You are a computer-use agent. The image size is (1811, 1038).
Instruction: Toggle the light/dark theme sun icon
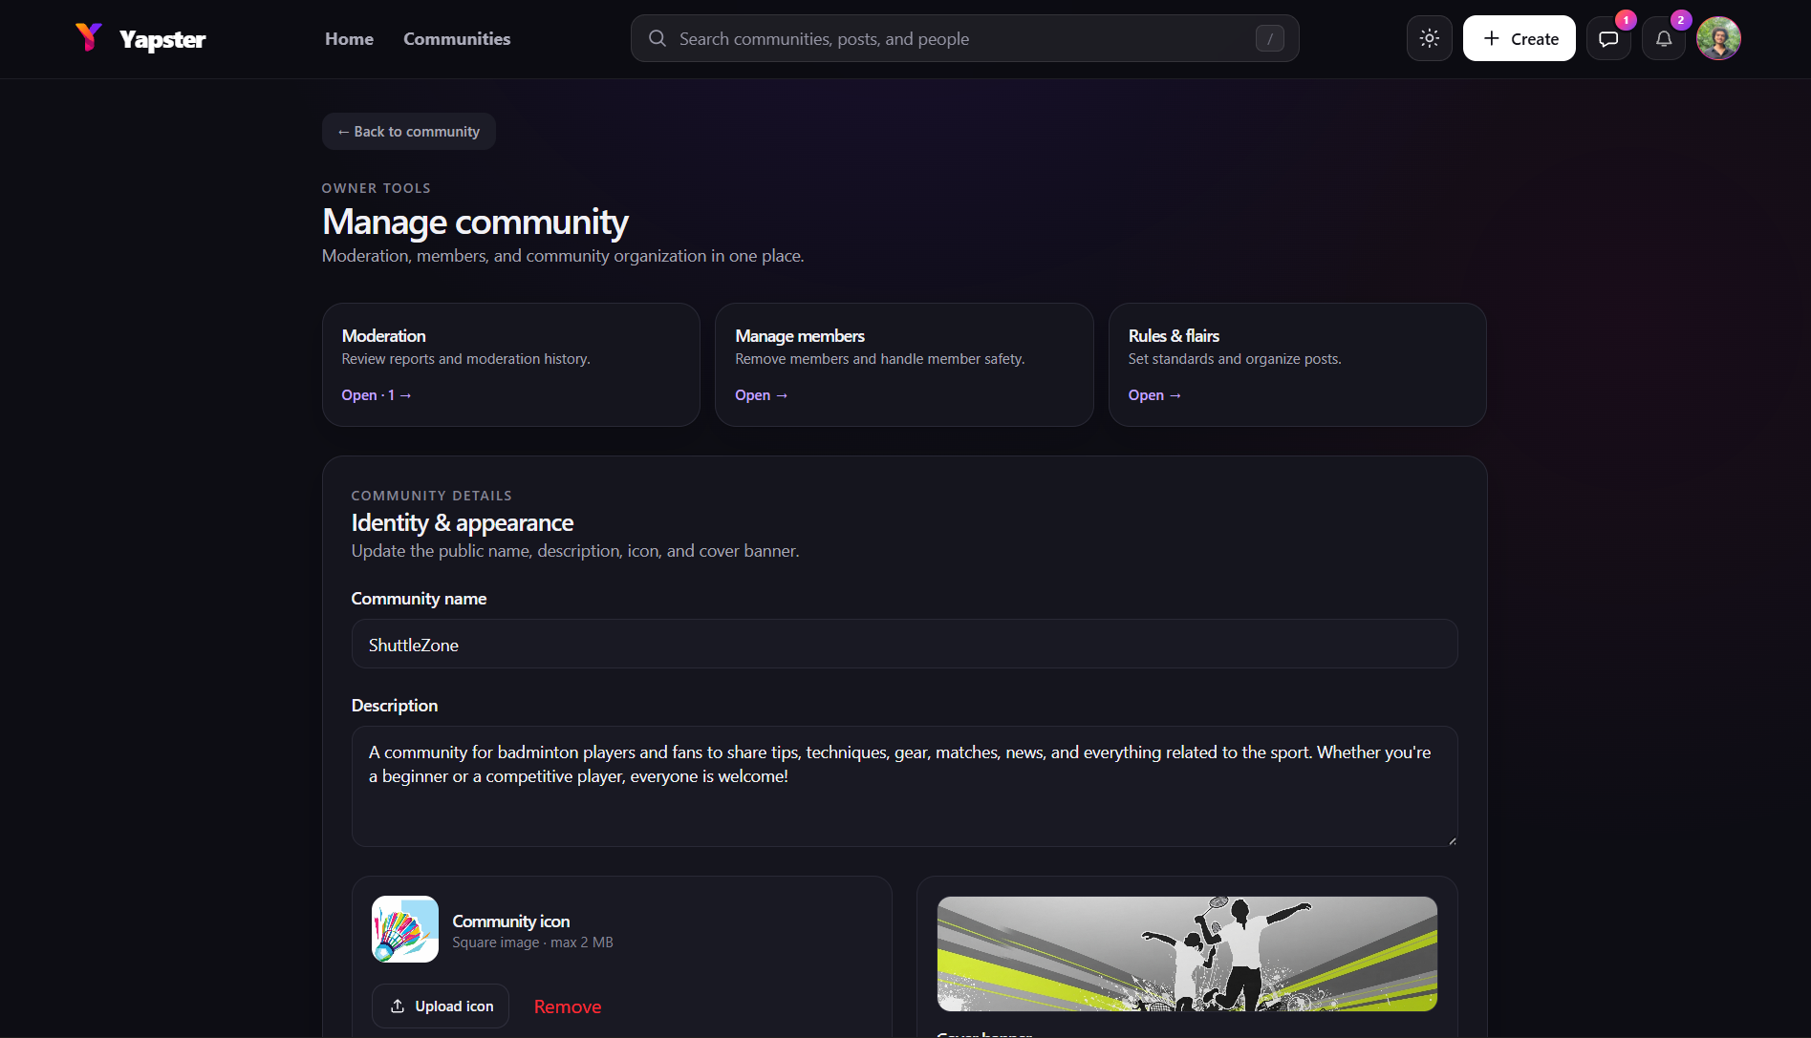1429,38
